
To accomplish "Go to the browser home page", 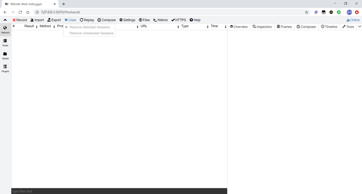I will coord(28,12).
